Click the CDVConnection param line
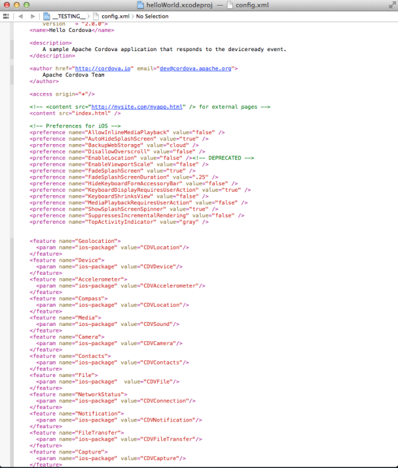 (116, 401)
